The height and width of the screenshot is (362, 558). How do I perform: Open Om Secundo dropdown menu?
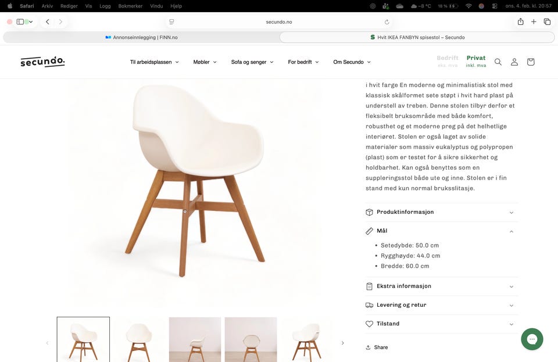point(352,62)
